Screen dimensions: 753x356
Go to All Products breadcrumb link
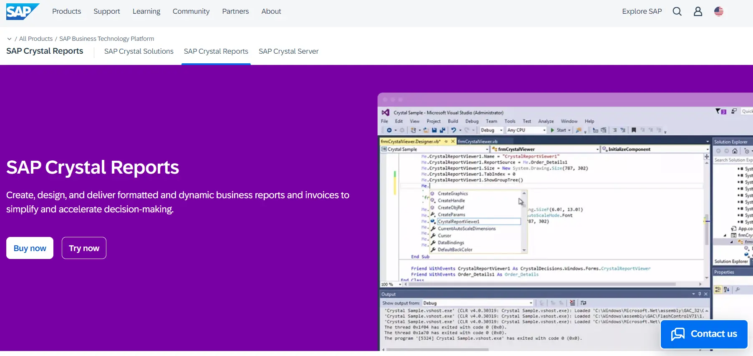point(36,39)
